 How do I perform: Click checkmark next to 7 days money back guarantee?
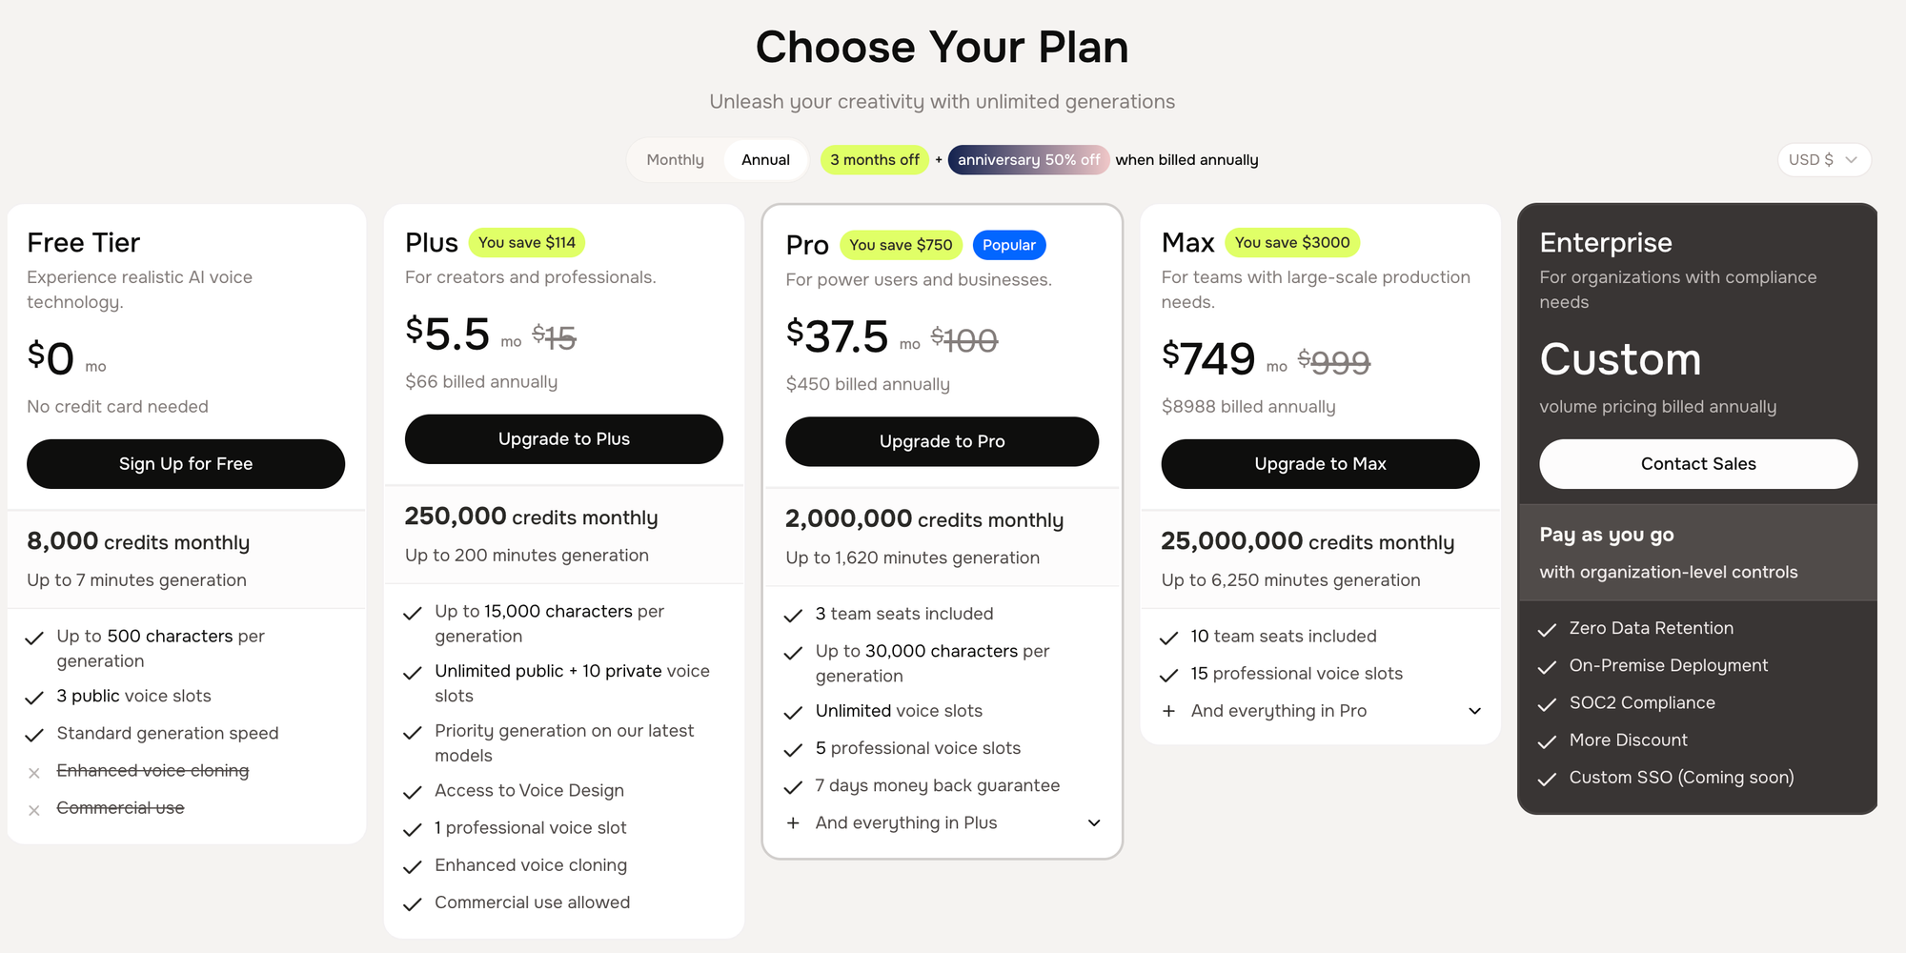(793, 787)
